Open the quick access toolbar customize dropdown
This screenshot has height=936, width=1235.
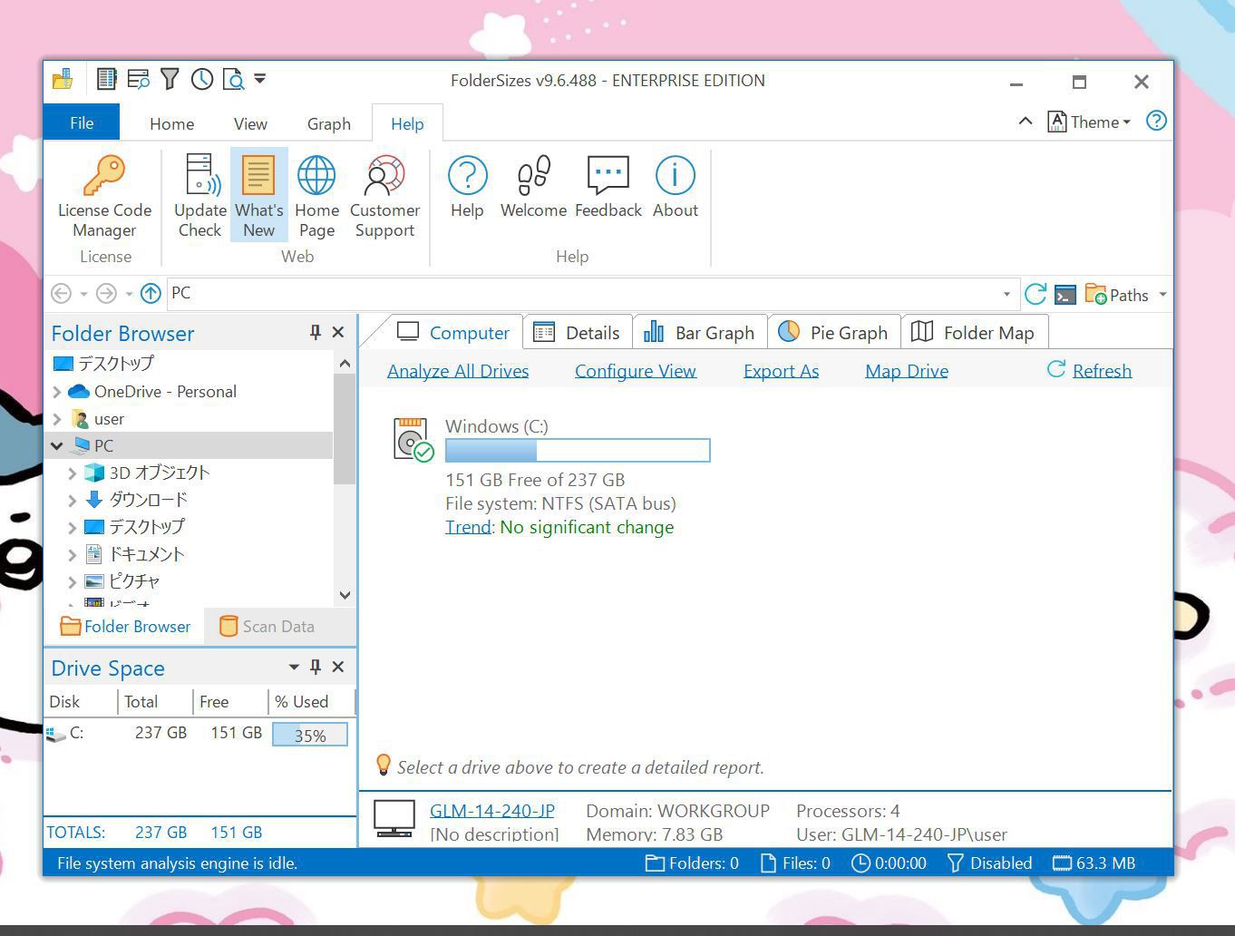tap(260, 80)
